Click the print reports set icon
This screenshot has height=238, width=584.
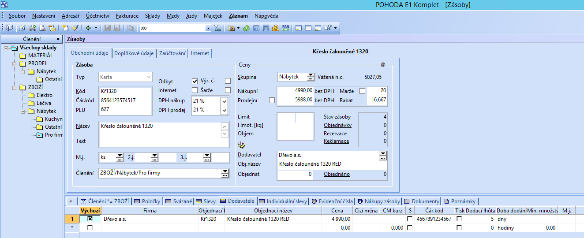pos(22,28)
